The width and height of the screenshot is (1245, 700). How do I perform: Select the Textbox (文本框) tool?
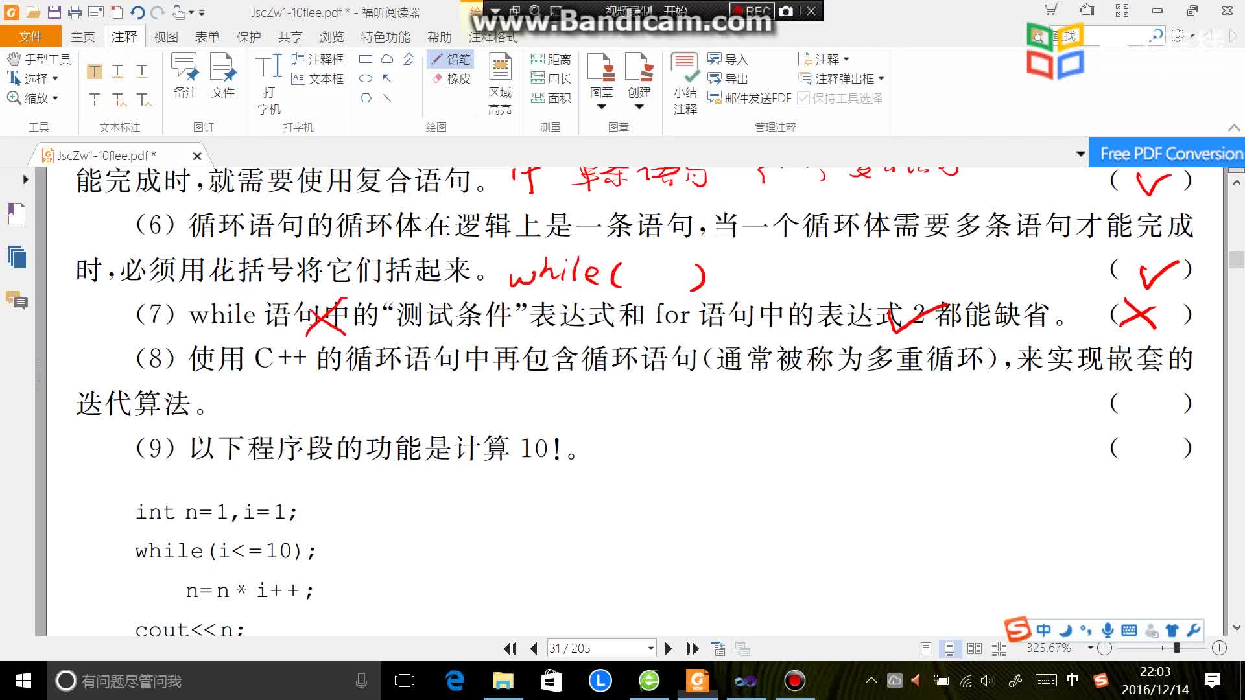[317, 79]
